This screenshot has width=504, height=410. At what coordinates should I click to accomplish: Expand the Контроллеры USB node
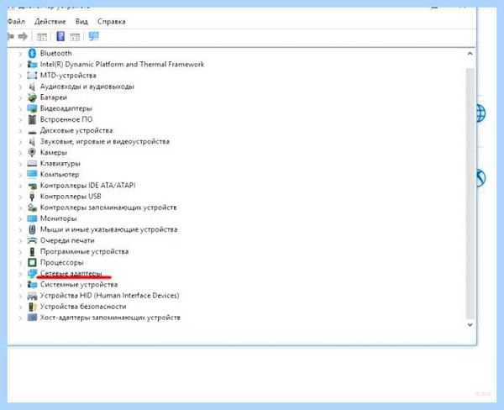(x=20, y=197)
